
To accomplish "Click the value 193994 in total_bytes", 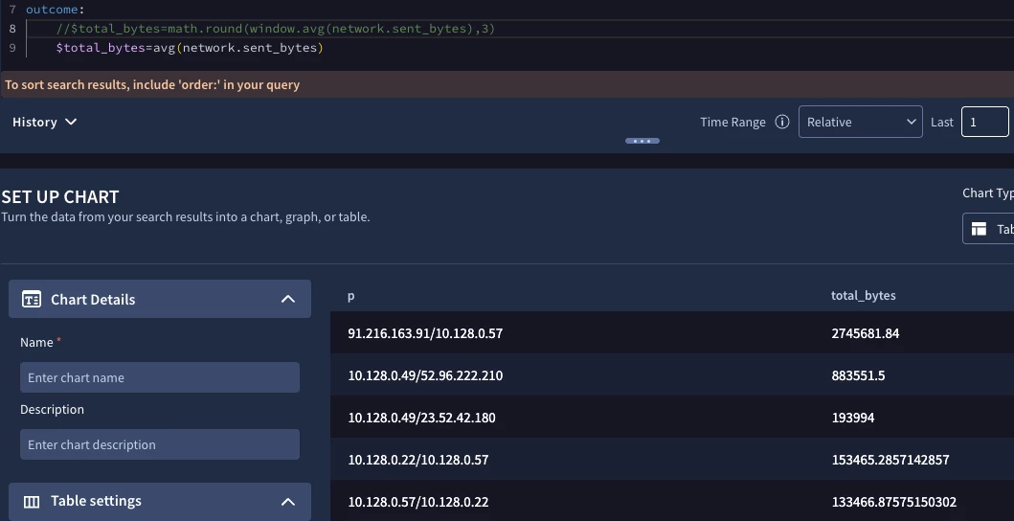I will point(853,418).
